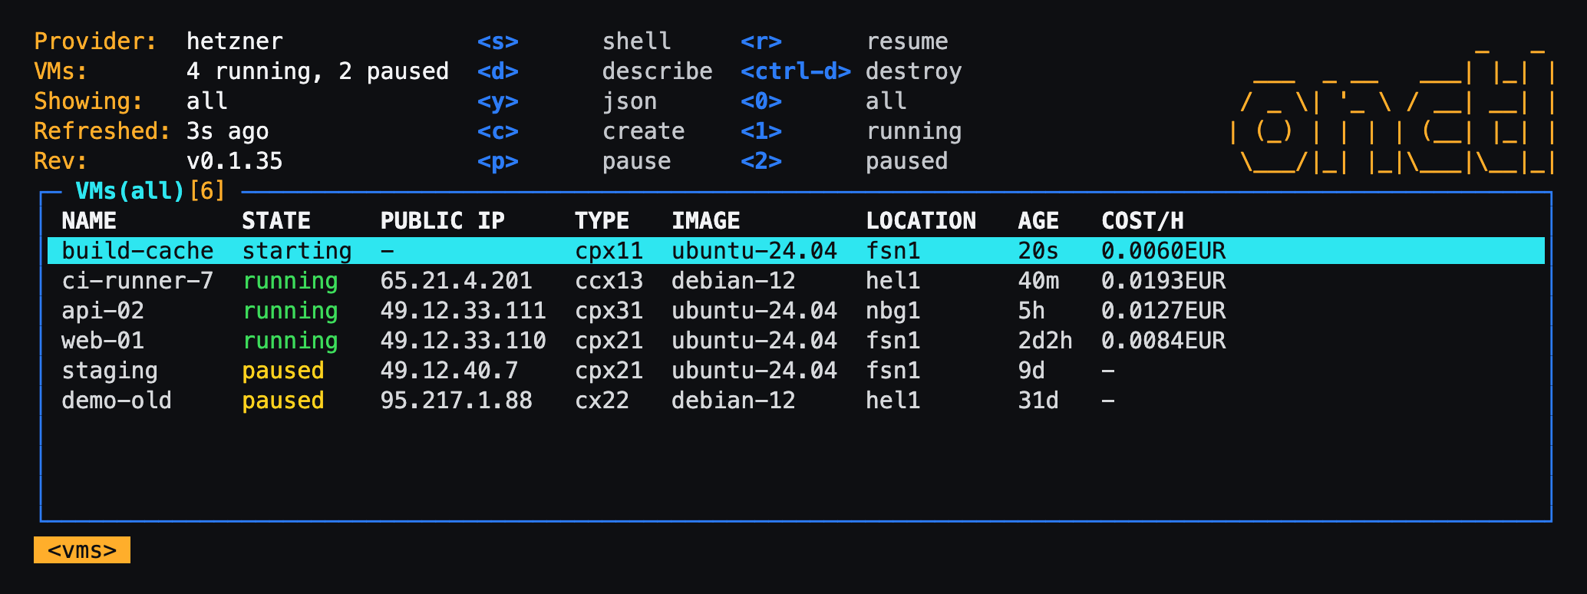Click the IMAGE column header

pos(706,221)
